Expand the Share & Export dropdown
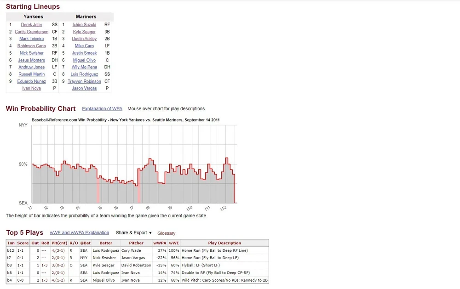 133,233
